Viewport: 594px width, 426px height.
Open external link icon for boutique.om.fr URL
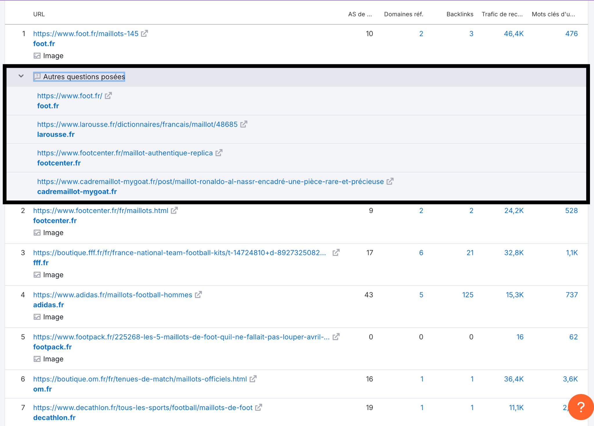[x=253, y=379]
